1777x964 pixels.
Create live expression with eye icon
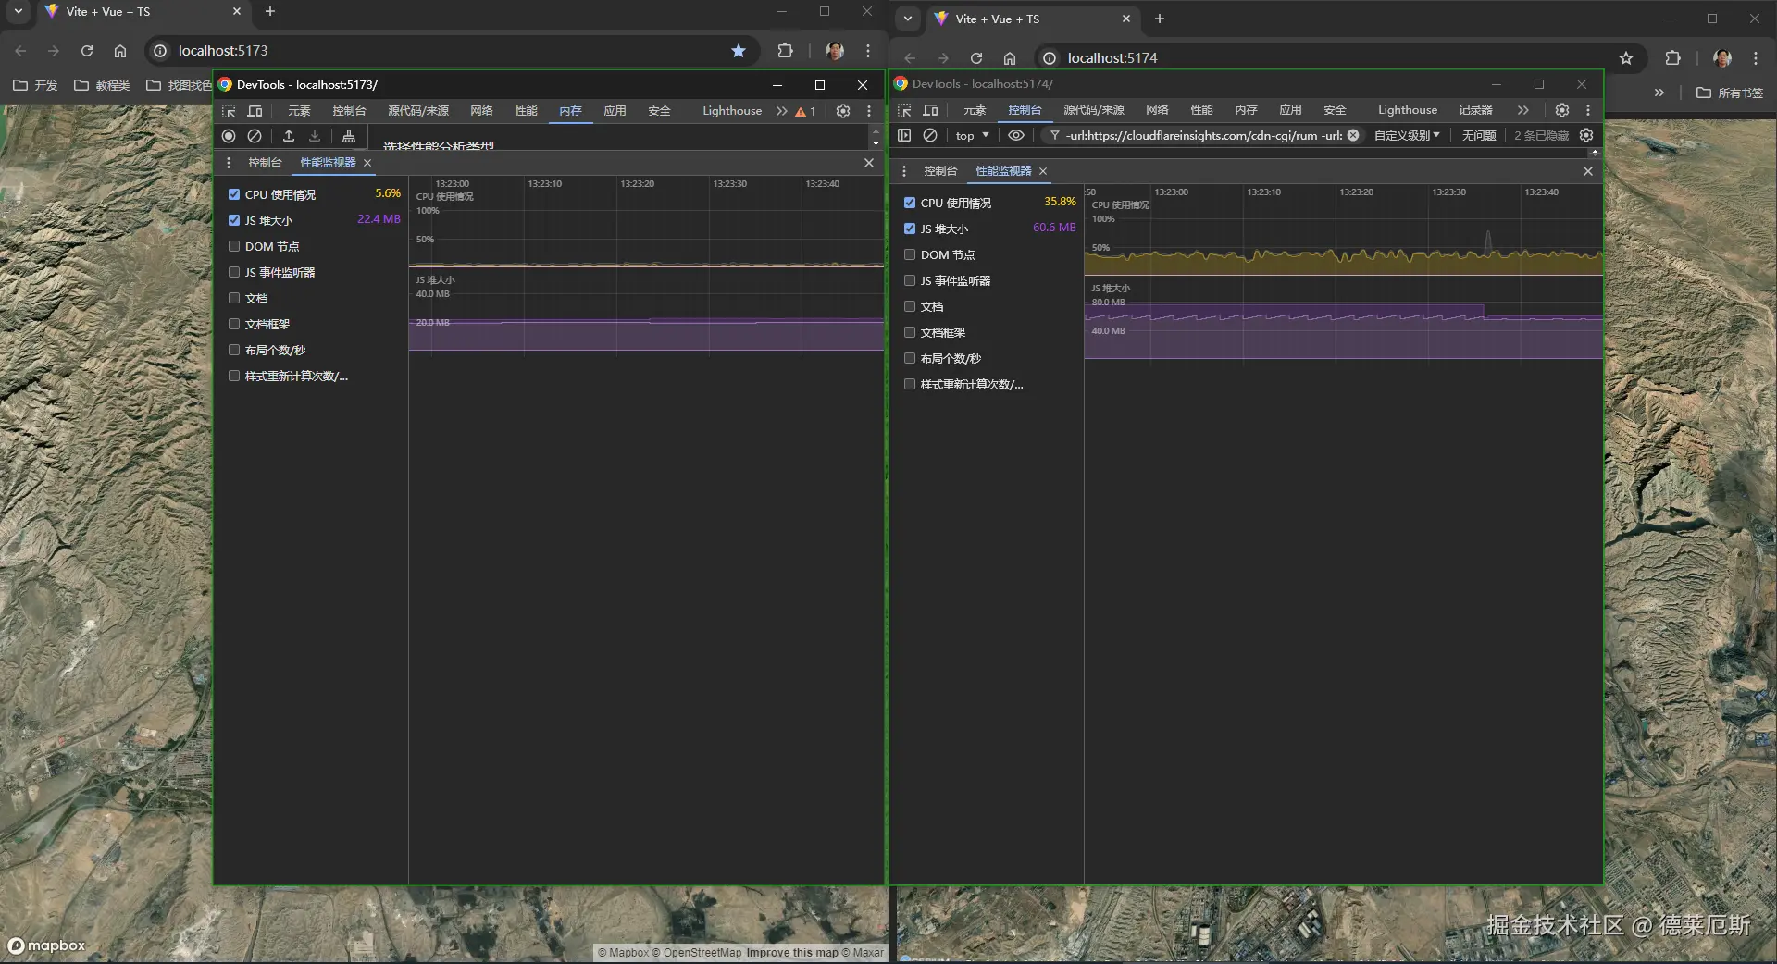[1015, 135]
